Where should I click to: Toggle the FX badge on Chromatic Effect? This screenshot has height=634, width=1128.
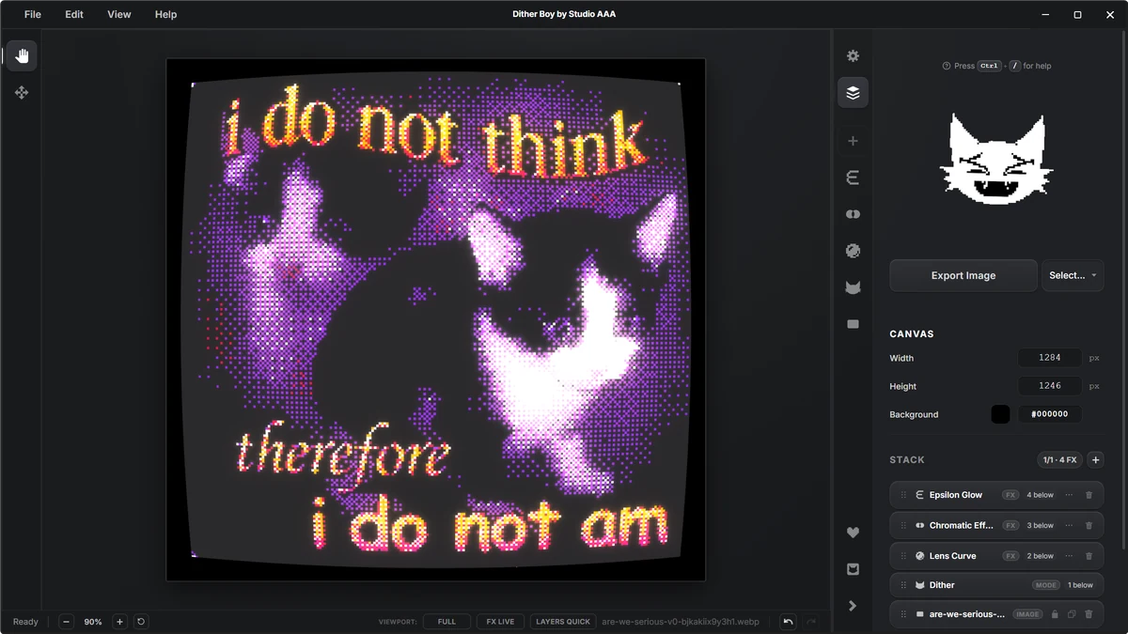point(1010,526)
